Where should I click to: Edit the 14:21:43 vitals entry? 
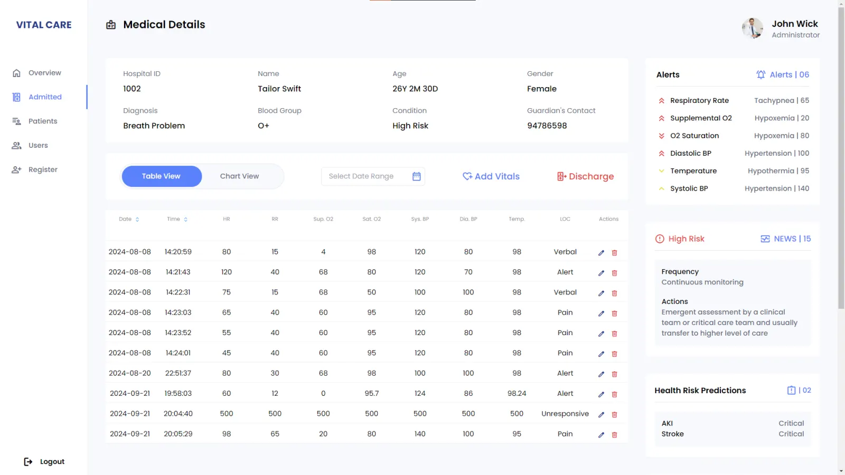point(601,273)
